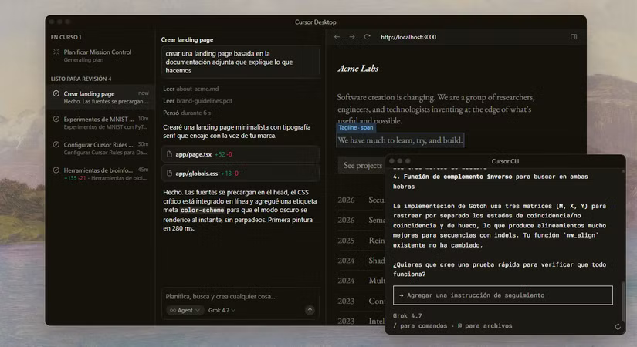Click the file icon next to app/page.tsx
Viewport: 637px width, 347px height.
[x=169, y=154]
